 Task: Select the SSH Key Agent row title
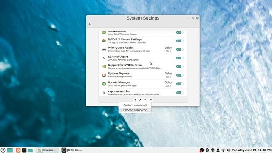(x=118, y=57)
